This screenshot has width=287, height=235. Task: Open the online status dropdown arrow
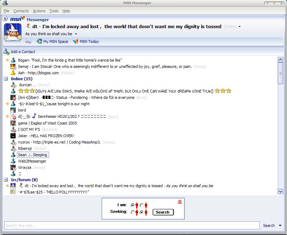(x=239, y=27)
